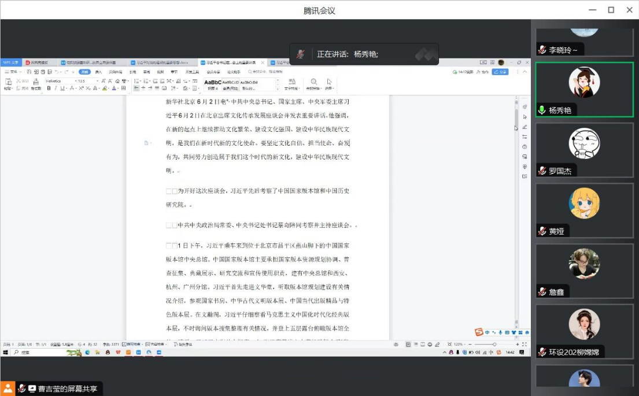
Task: Toggle left text alignment
Action: point(136,88)
